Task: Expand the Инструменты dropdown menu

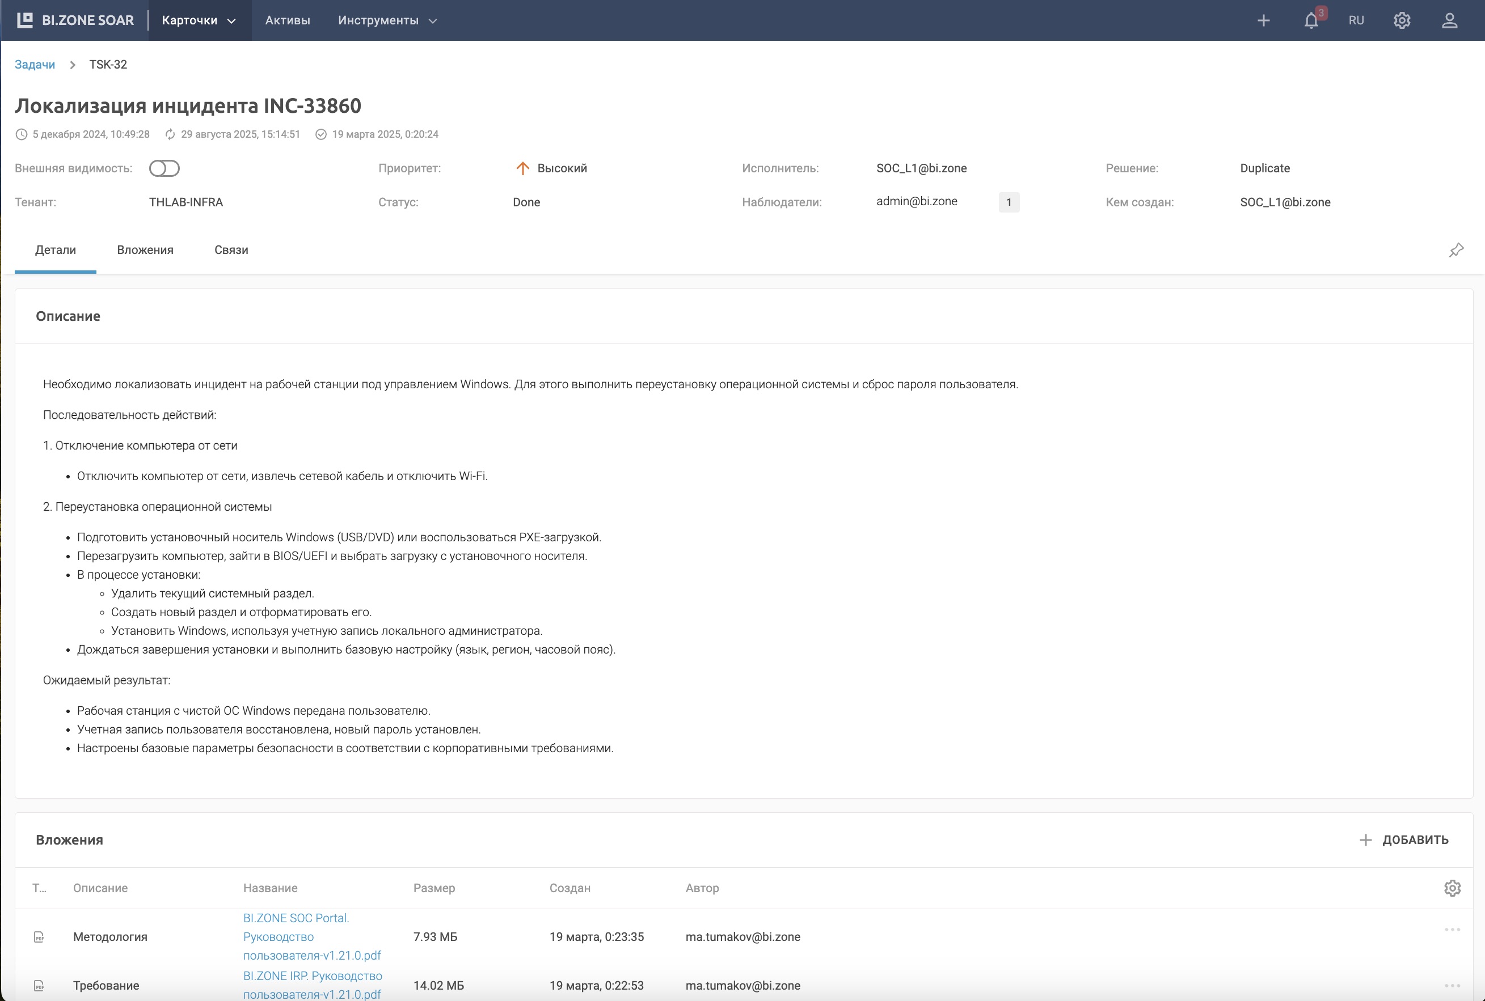Action: 387,20
